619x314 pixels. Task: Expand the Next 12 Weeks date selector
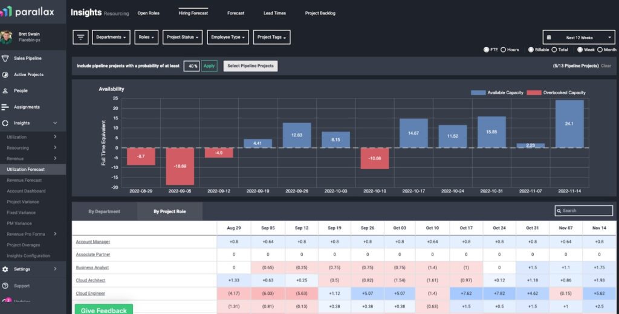(579, 37)
